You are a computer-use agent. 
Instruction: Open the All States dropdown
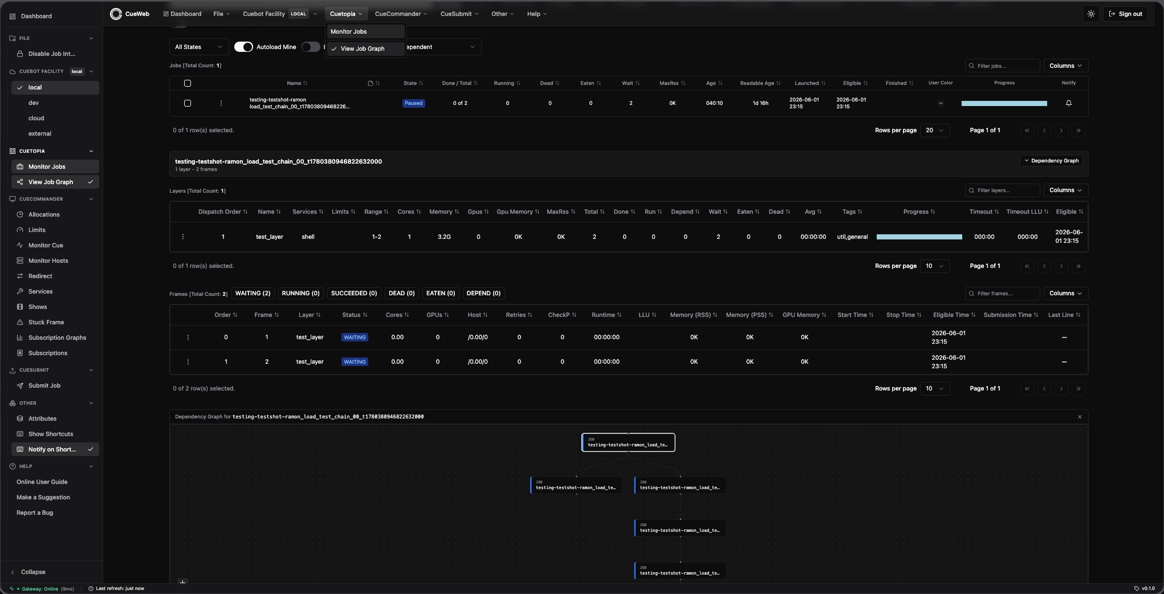click(199, 47)
